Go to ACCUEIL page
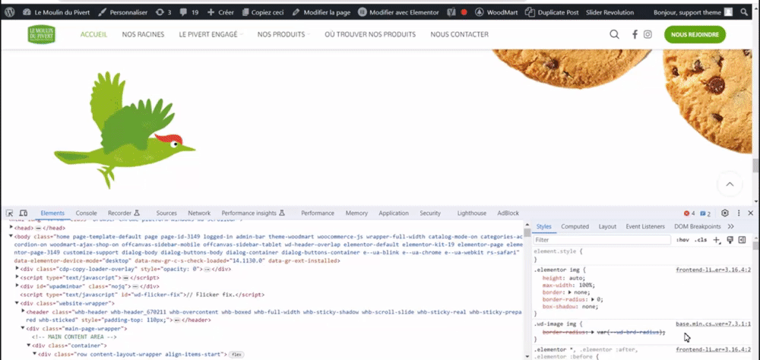 93,34
